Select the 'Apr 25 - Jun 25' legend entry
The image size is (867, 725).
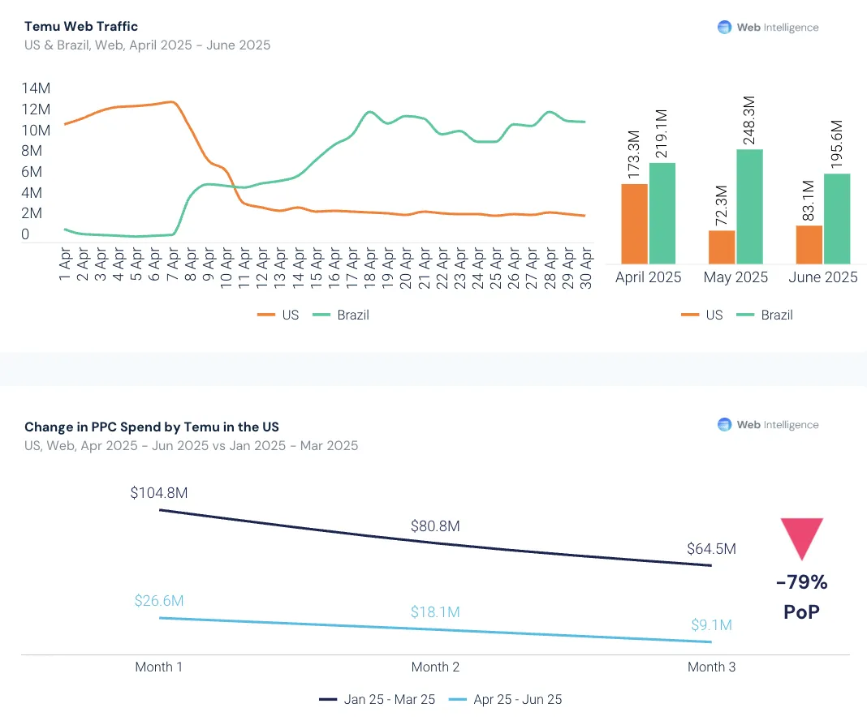[x=506, y=699]
